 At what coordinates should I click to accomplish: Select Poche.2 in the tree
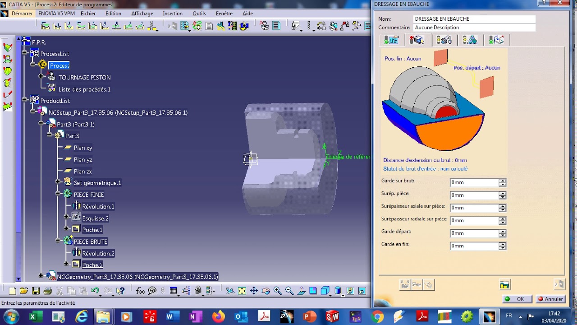[92, 265]
